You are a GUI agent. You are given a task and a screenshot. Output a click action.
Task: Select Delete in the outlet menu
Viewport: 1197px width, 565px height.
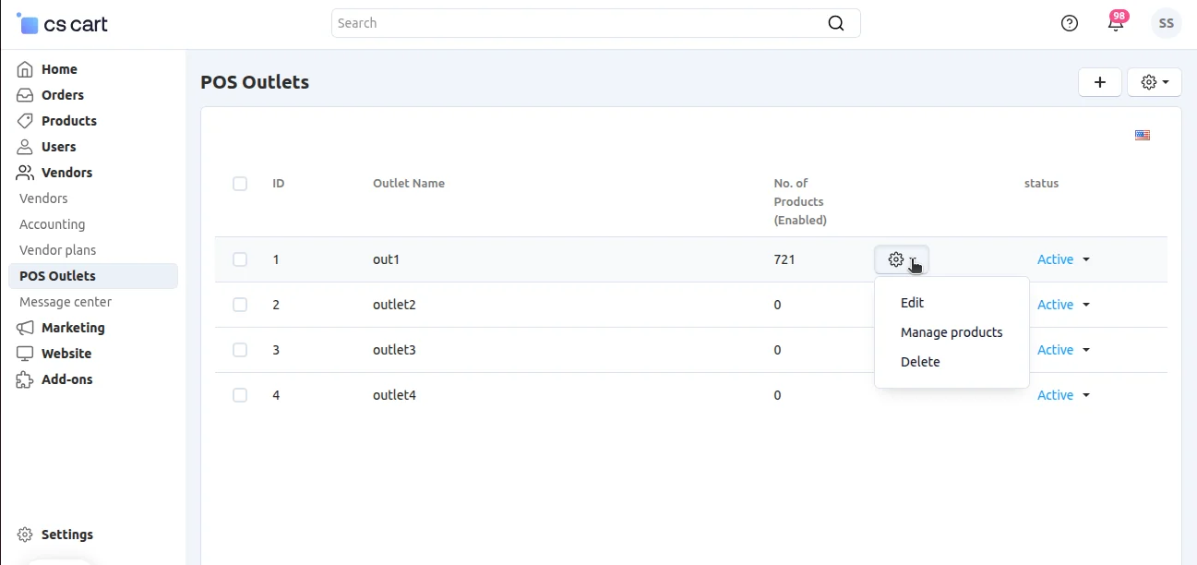coord(920,362)
